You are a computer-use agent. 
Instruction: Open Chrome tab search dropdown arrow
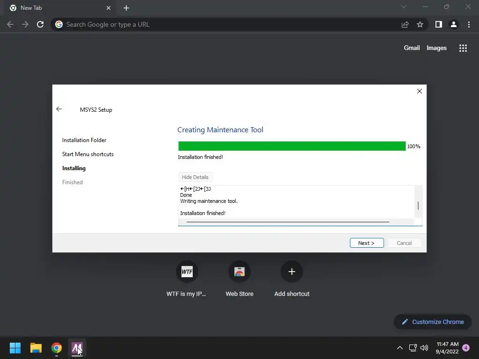(x=404, y=7)
